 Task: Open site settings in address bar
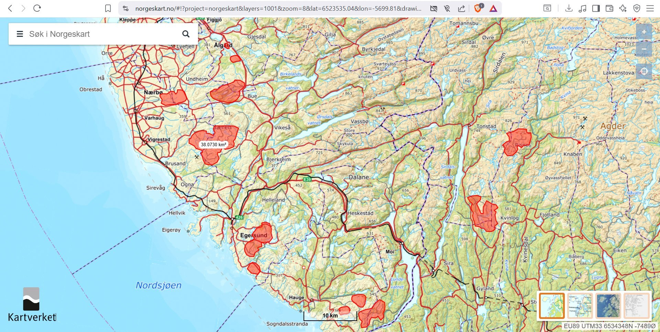click(x=126, y=8)
